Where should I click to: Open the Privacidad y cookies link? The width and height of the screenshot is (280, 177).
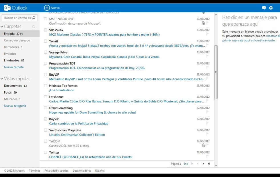tap(56, 171)
